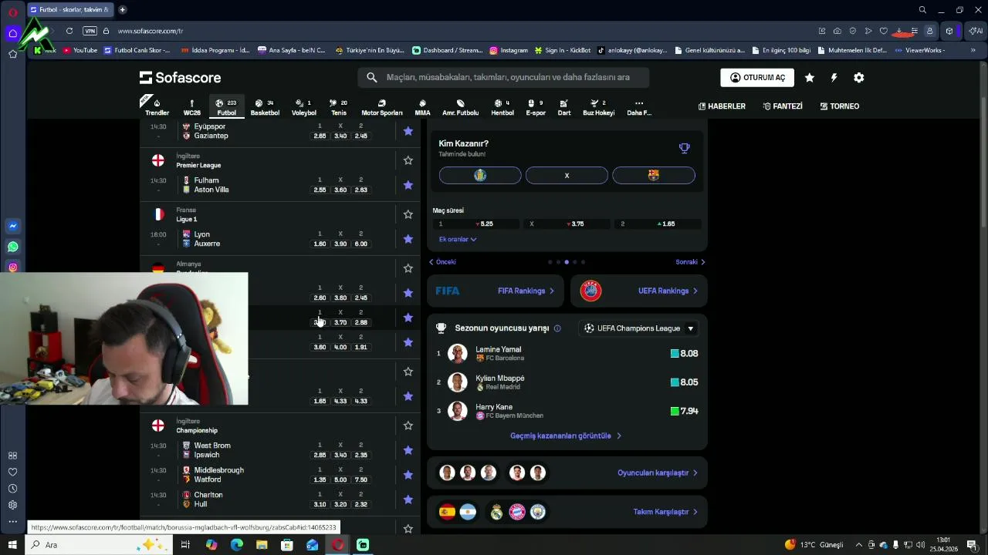Open Opera easy setup sliders icon
This screenshot has width=988, height=555.
[x=915, y=31]
